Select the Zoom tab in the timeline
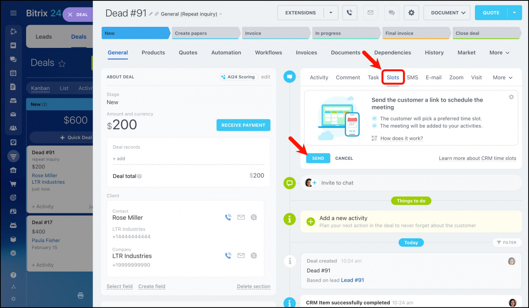The width and height of the screenshot is (529, 308). [456, 77]
